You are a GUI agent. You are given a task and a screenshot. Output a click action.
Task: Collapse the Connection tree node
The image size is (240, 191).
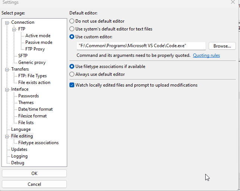pyautogui.click(x=7, y=23)
